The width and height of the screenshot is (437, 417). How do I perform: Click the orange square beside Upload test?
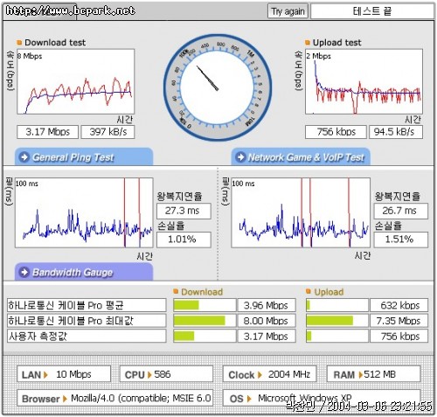[x=308, y=43]
